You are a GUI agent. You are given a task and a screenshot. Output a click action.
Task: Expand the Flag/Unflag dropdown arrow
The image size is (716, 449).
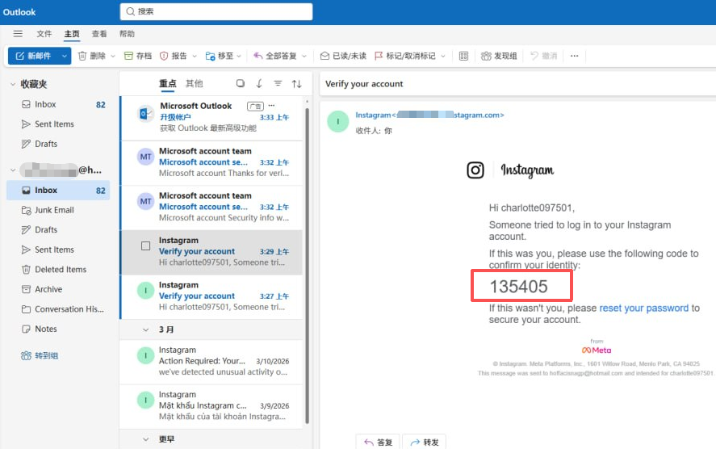pos(443,57)
